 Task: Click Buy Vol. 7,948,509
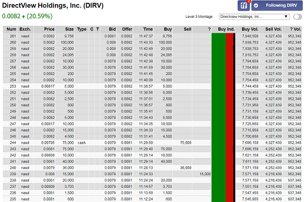point(250,36)
